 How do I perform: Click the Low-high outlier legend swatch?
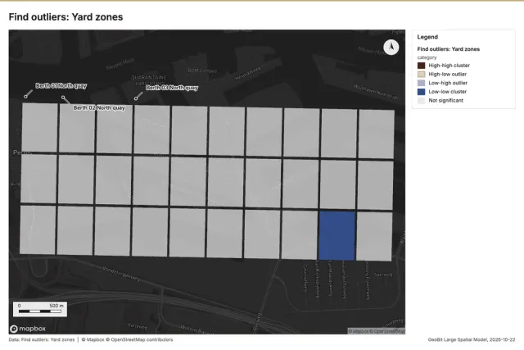pos(422,83)
